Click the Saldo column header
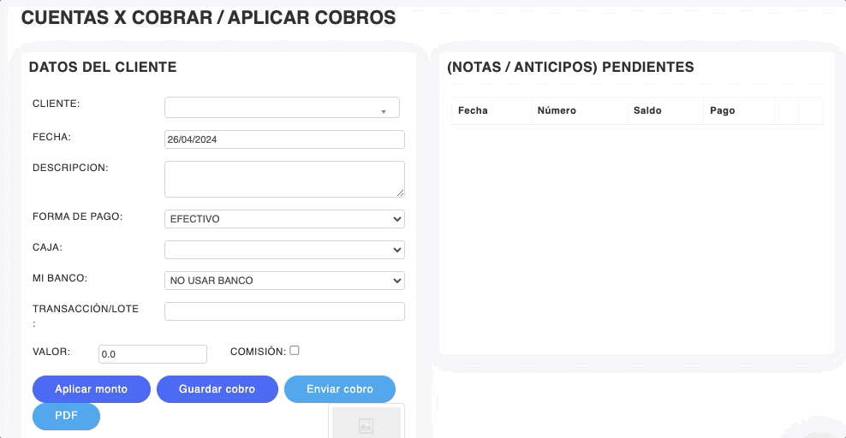 tap(647, 110)
